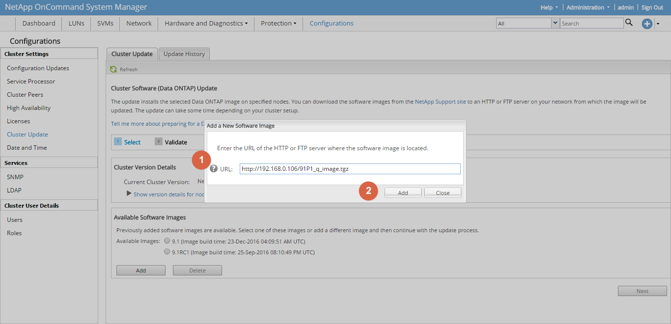Go to the SVMs tab
Image resolution: width=671 pixels, height=324 pixels.
(x=105, y=23)
